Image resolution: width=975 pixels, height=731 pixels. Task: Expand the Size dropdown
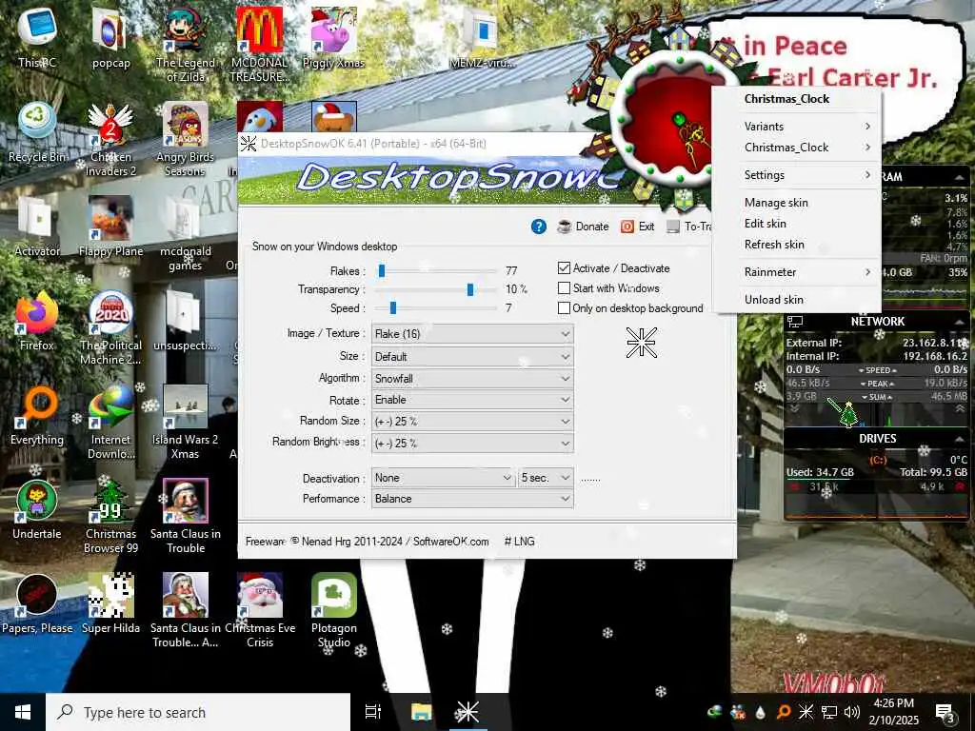coord(472,356)
